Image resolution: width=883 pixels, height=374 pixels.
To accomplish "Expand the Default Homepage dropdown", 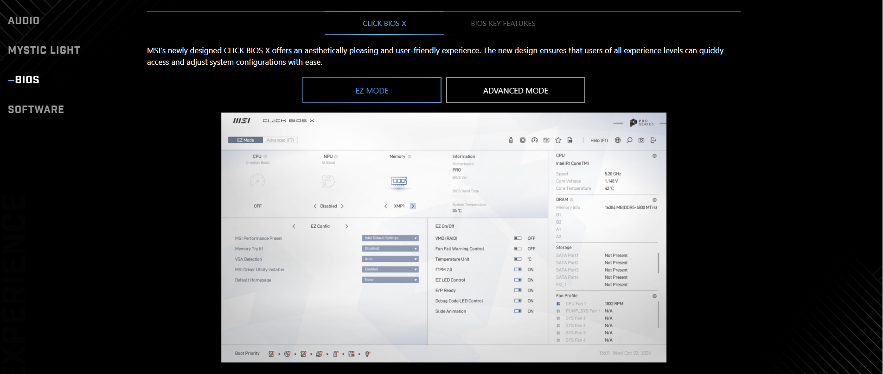I will [390, 280].
